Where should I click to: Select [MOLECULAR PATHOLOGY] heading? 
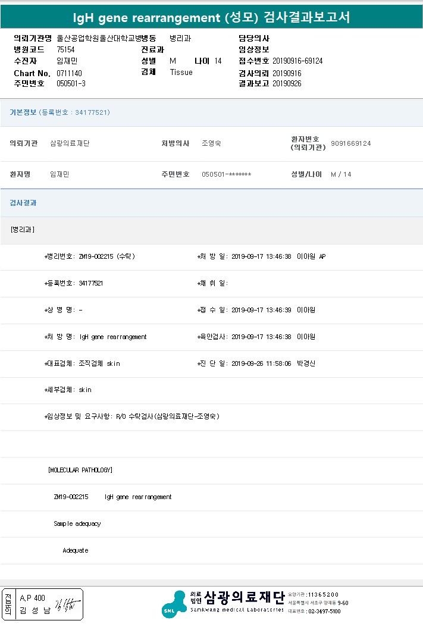point(80,470)
